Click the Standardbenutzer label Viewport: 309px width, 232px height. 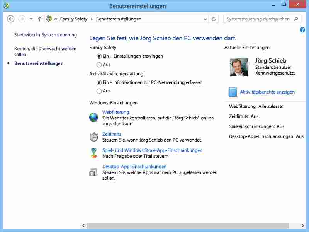point(273,67)
